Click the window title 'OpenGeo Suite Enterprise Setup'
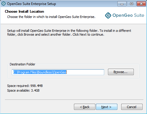Image resolution: width=147 pixels, height=114 pixels. 31,4
